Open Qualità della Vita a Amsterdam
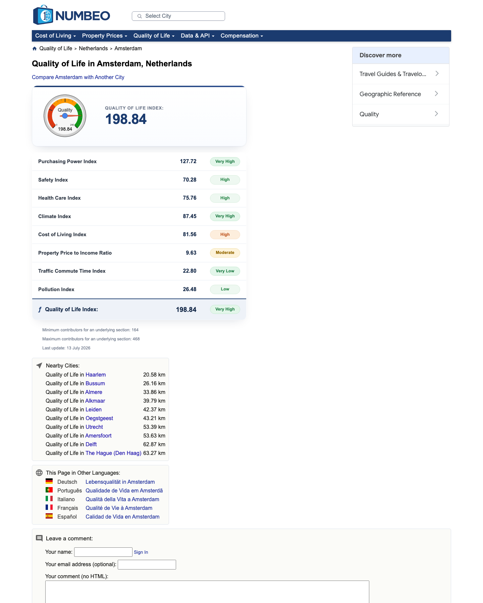 click(122, 499)
